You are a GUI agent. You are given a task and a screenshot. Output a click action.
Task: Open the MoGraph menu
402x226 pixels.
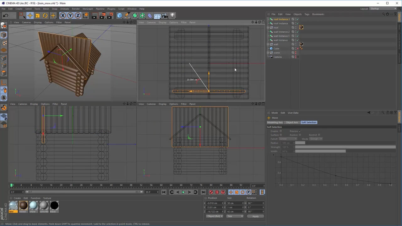pyautogui.click(x=88, y=9)
